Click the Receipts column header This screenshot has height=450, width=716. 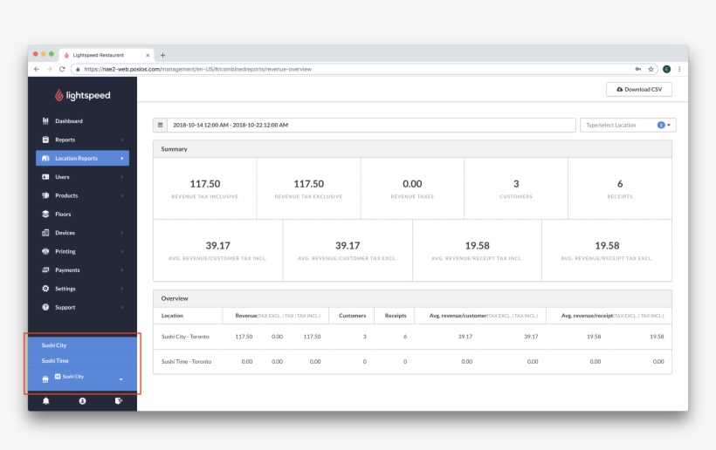tap(396, 316)
